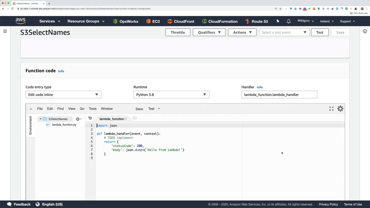Open the Tools menu in editor

coord(92,109)
